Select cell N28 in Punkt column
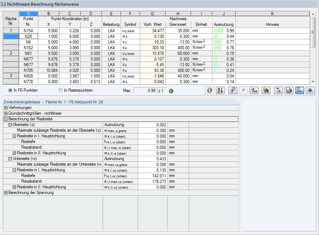Viewport: 319px width, 235px height. pos(28,36)
